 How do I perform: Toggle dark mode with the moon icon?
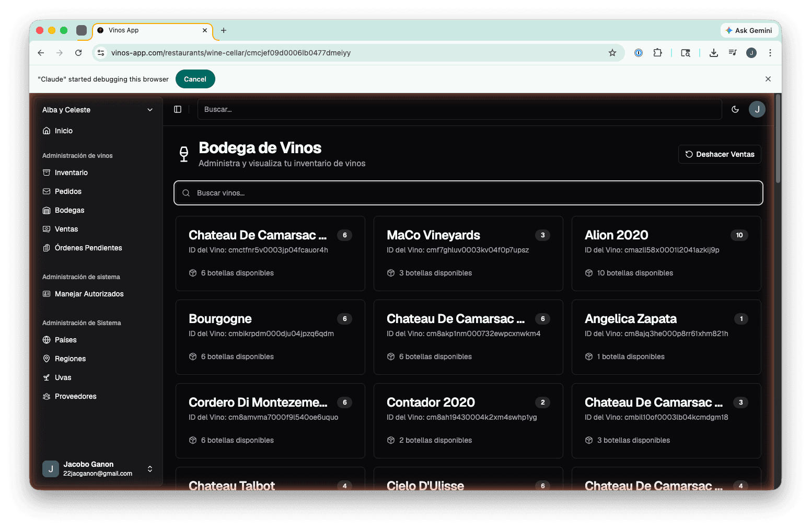coord(735,109)
